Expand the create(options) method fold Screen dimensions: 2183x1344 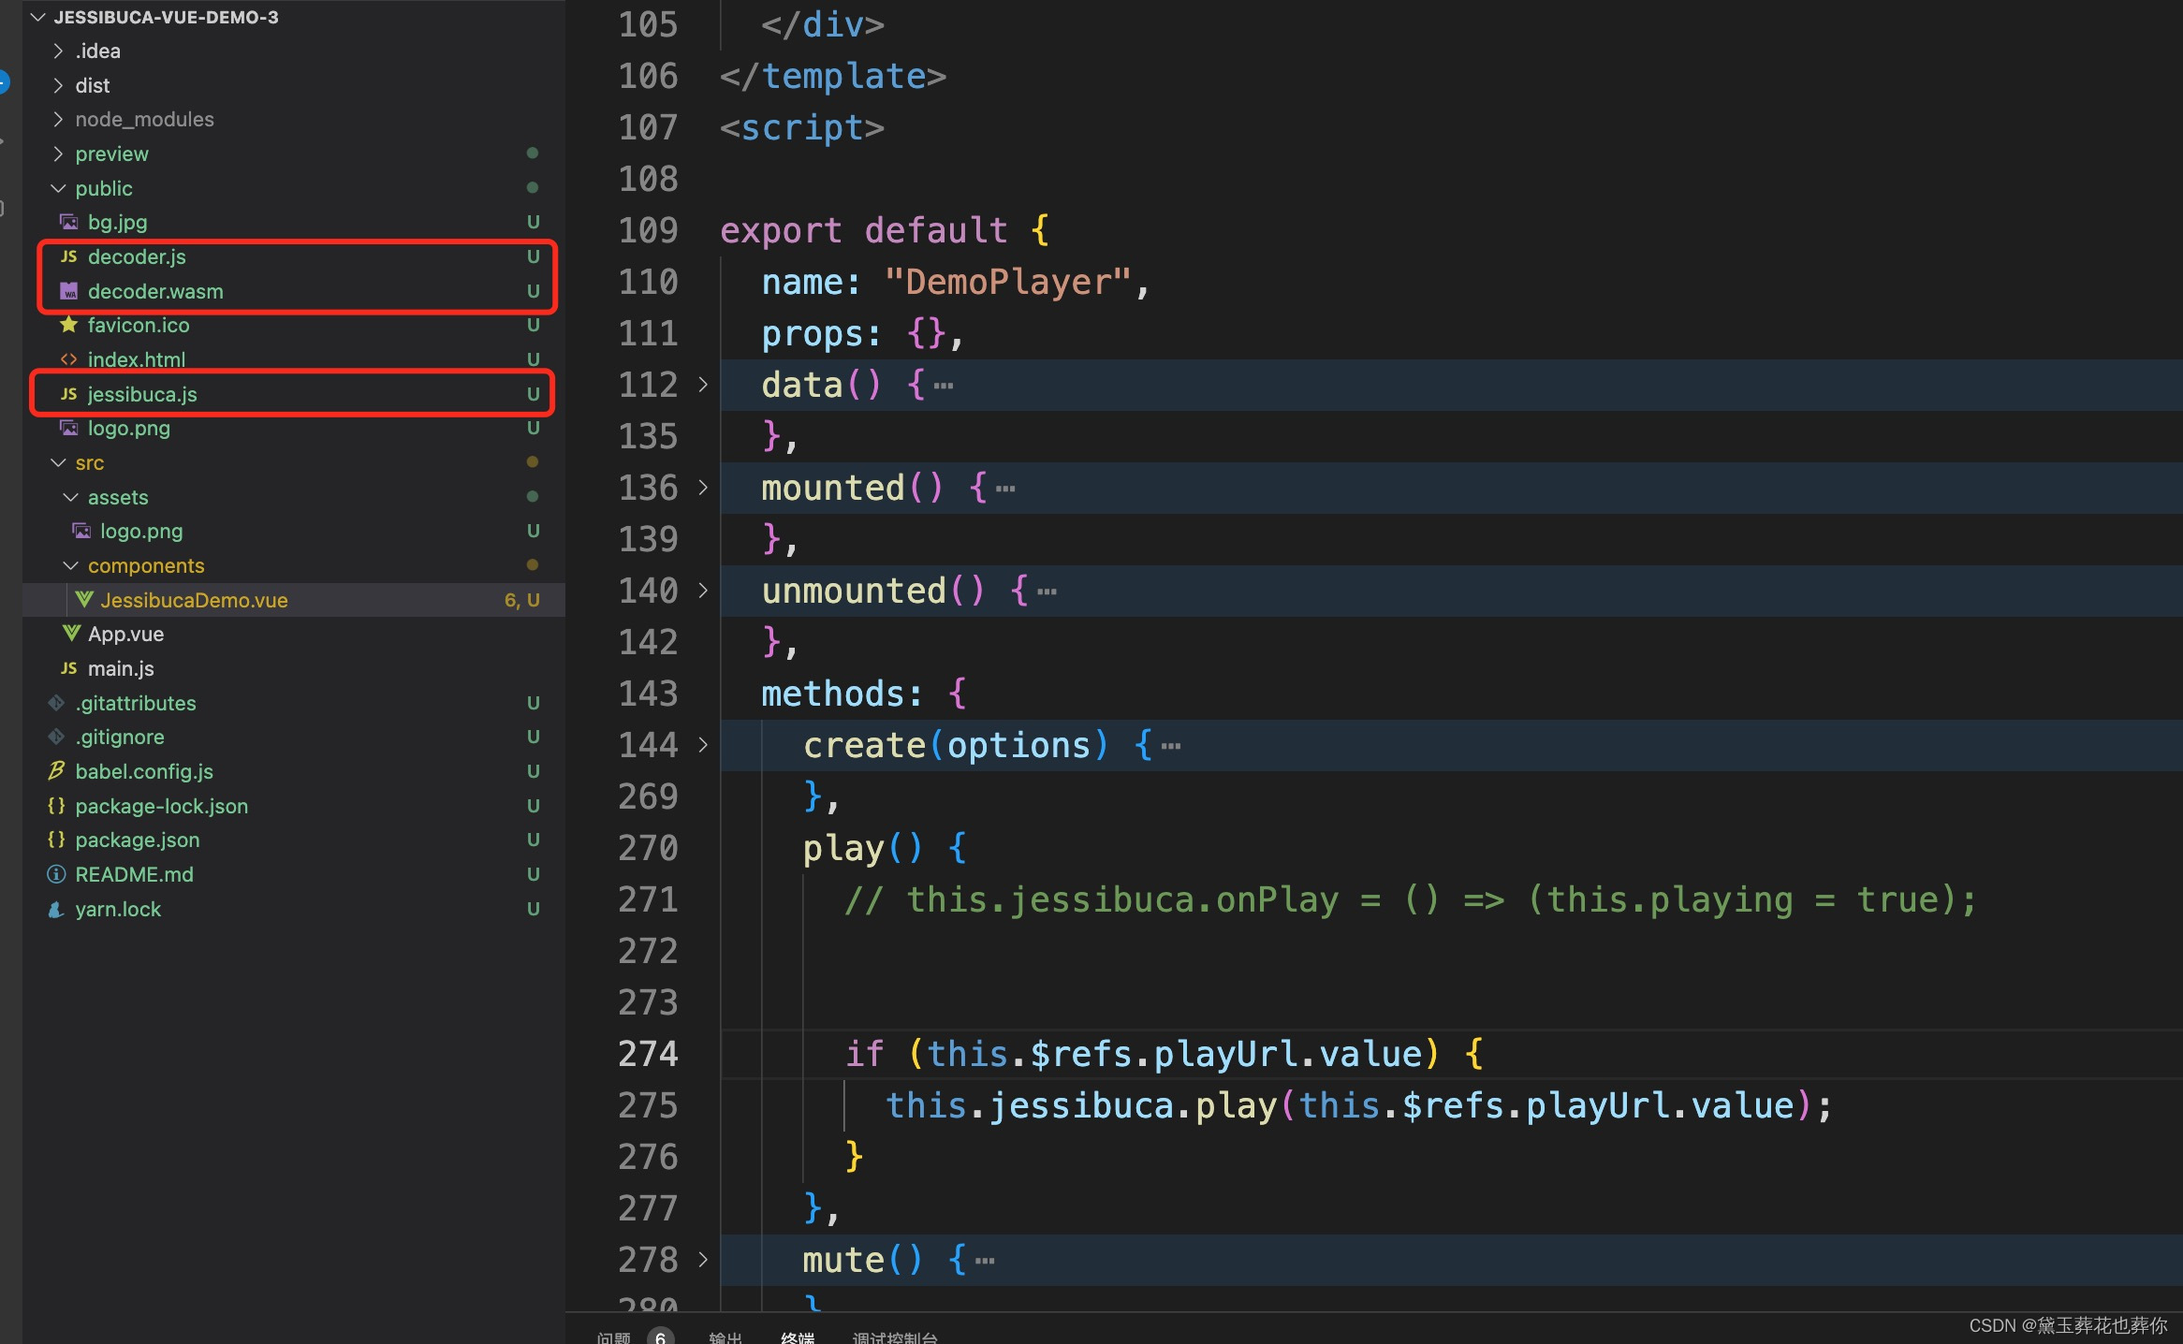pos(703,745)
